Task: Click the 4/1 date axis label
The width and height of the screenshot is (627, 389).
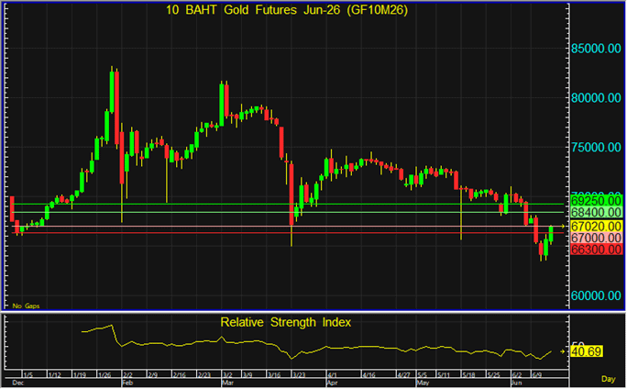Action: coord(332,375)
